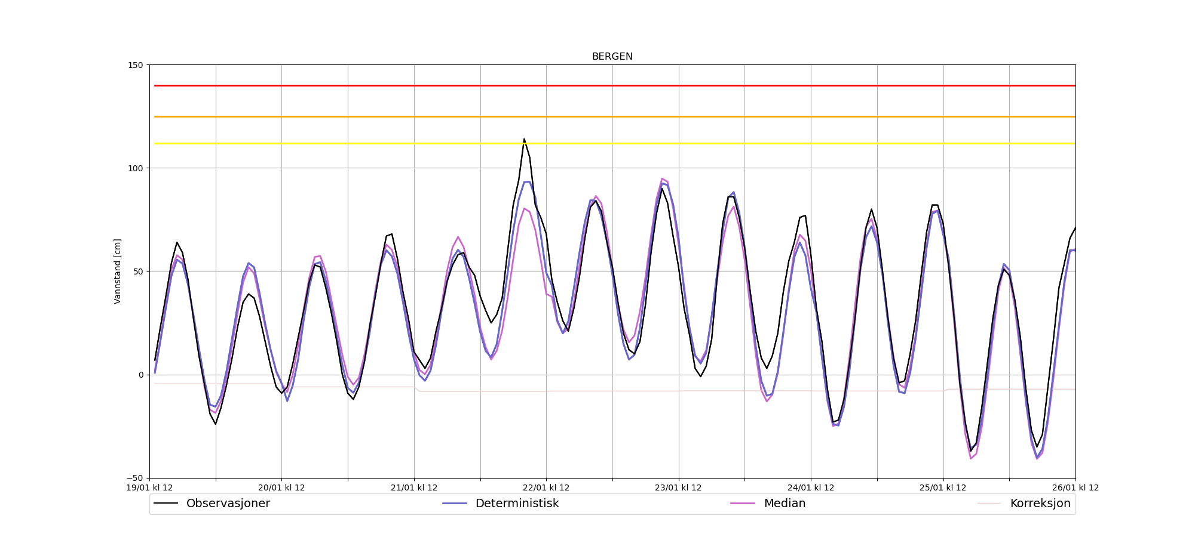Select the 26/01 kl 12 x-axis label
This screenshot has height=537, width=1195.
tap(1075, 487)
